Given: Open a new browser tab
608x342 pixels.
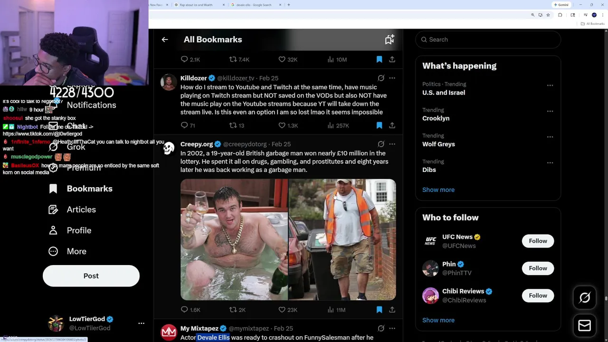Looking at the screenshot, I should click(289, 5).
